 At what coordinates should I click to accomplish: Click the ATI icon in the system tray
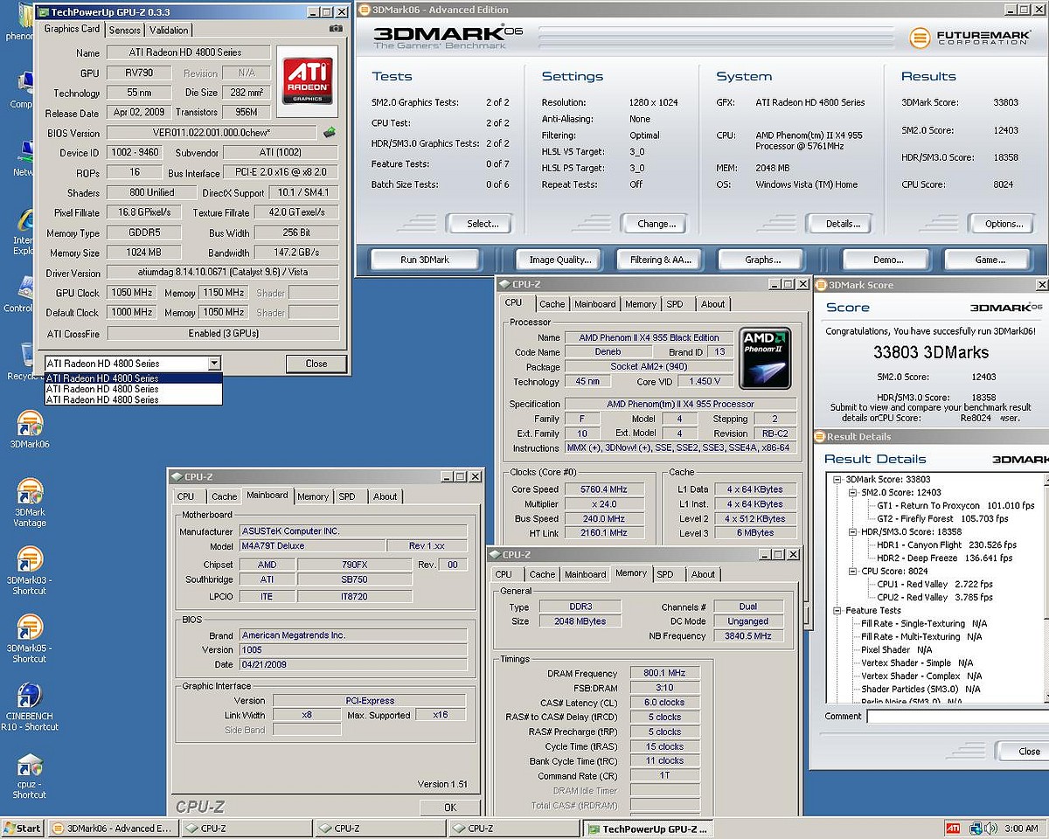pos(953,828)
